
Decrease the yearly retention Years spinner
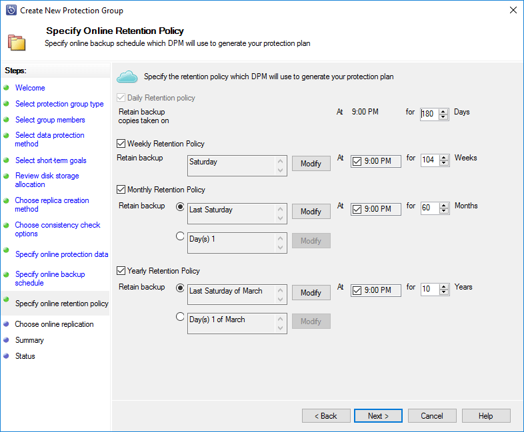[444, 292]
